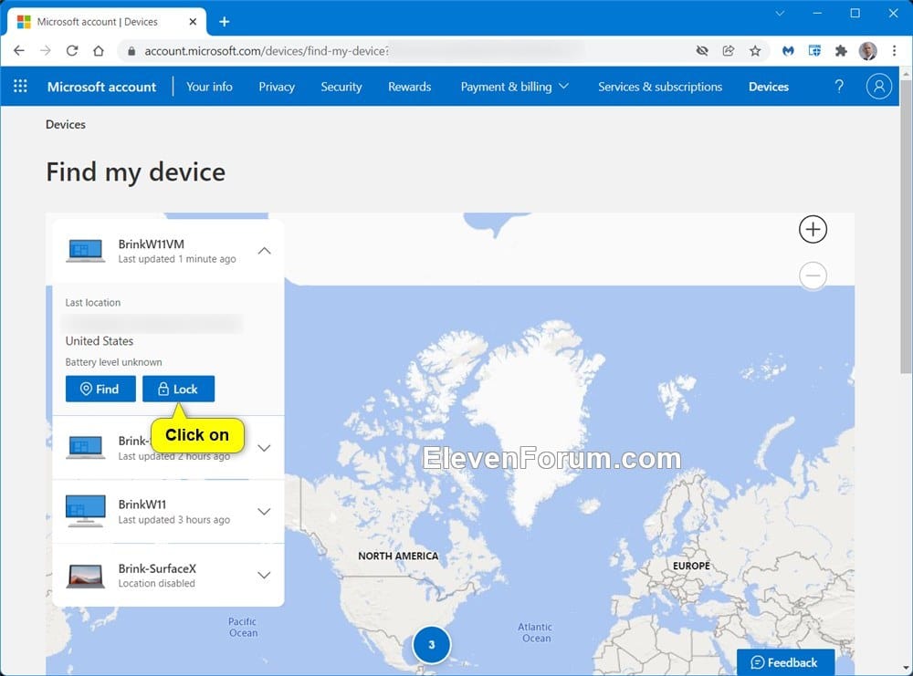Open the account manager person icon
This screenshot has height=676, width=913.
tap(878, 86)
